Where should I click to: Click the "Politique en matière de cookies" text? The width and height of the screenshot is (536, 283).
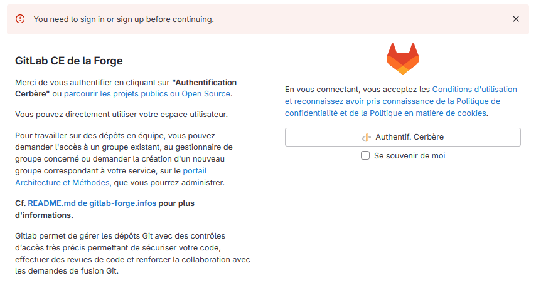(428, 113)
